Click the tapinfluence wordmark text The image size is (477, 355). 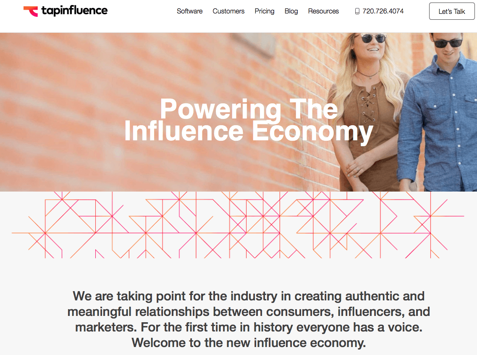point(74,11)
